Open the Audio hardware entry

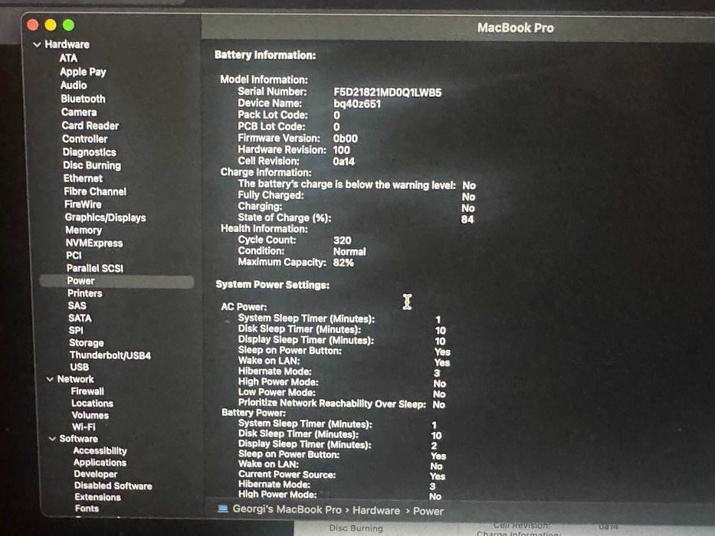(x=74, y=85)
